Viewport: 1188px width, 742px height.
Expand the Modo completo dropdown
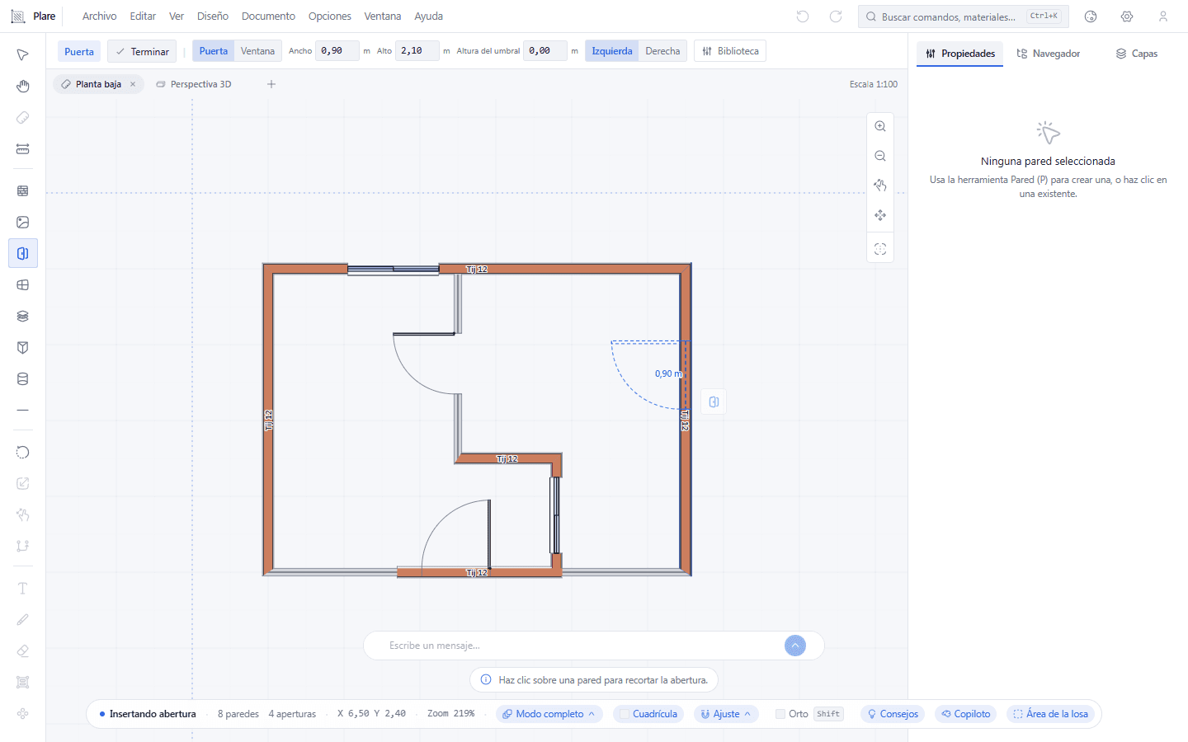coord(549,714)
